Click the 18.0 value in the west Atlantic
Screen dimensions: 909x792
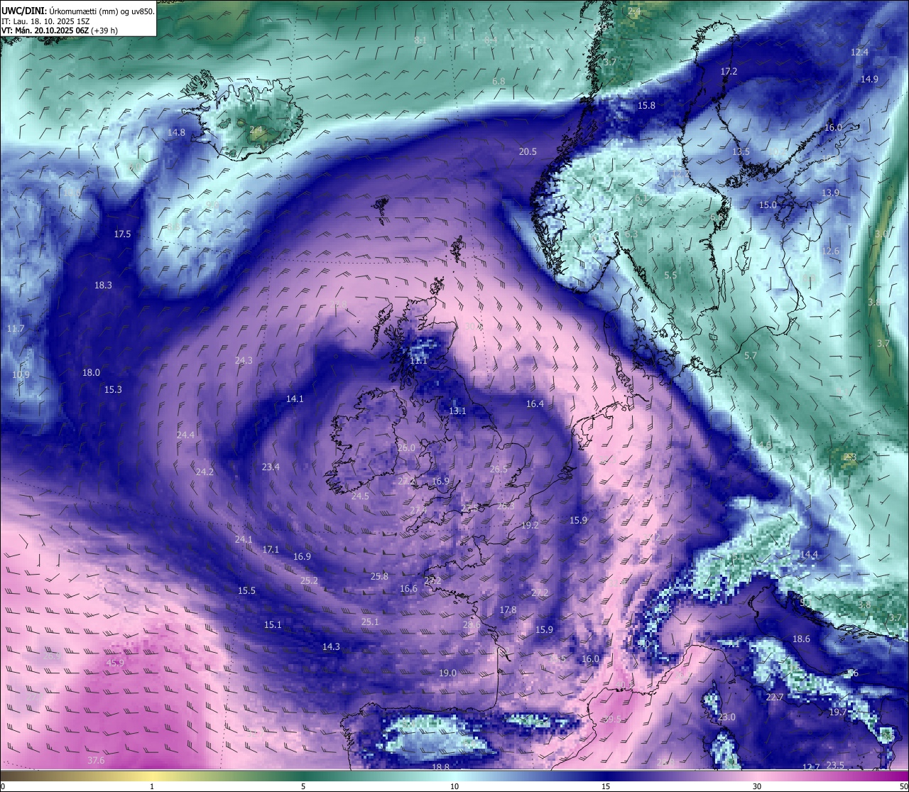(x=91, y=372)
